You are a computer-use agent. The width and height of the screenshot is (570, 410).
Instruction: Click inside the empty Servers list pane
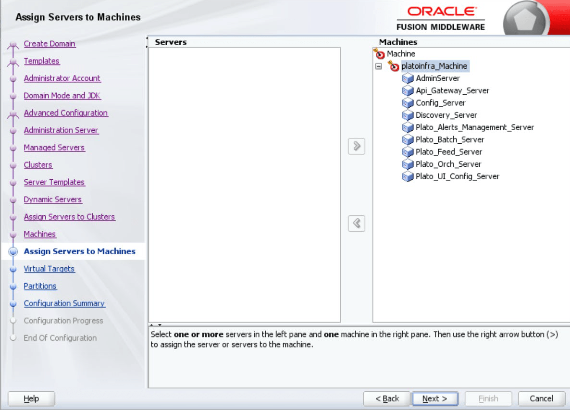244,185
